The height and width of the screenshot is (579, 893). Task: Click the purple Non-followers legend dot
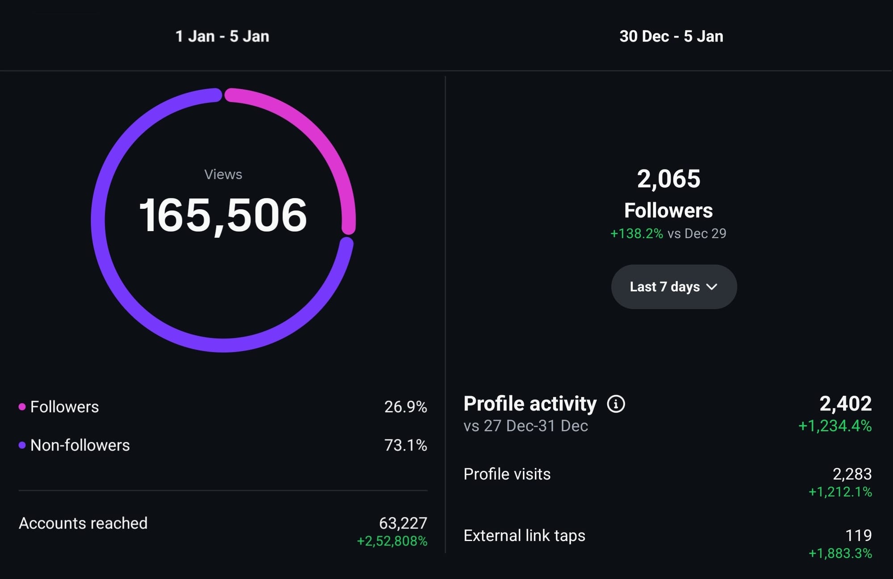pos(22,445)
